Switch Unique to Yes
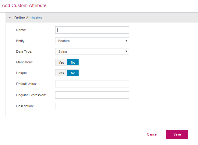Image resolution: width=198 pixels, height=145 pixels. click(61, 73)
